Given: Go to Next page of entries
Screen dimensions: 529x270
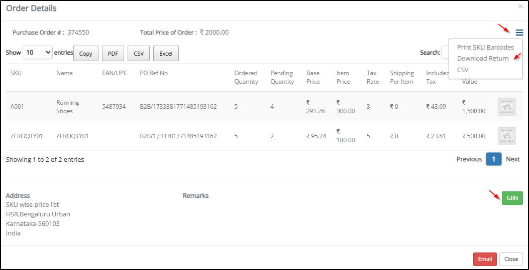Looking at the screenshot, I should (512, 159).
